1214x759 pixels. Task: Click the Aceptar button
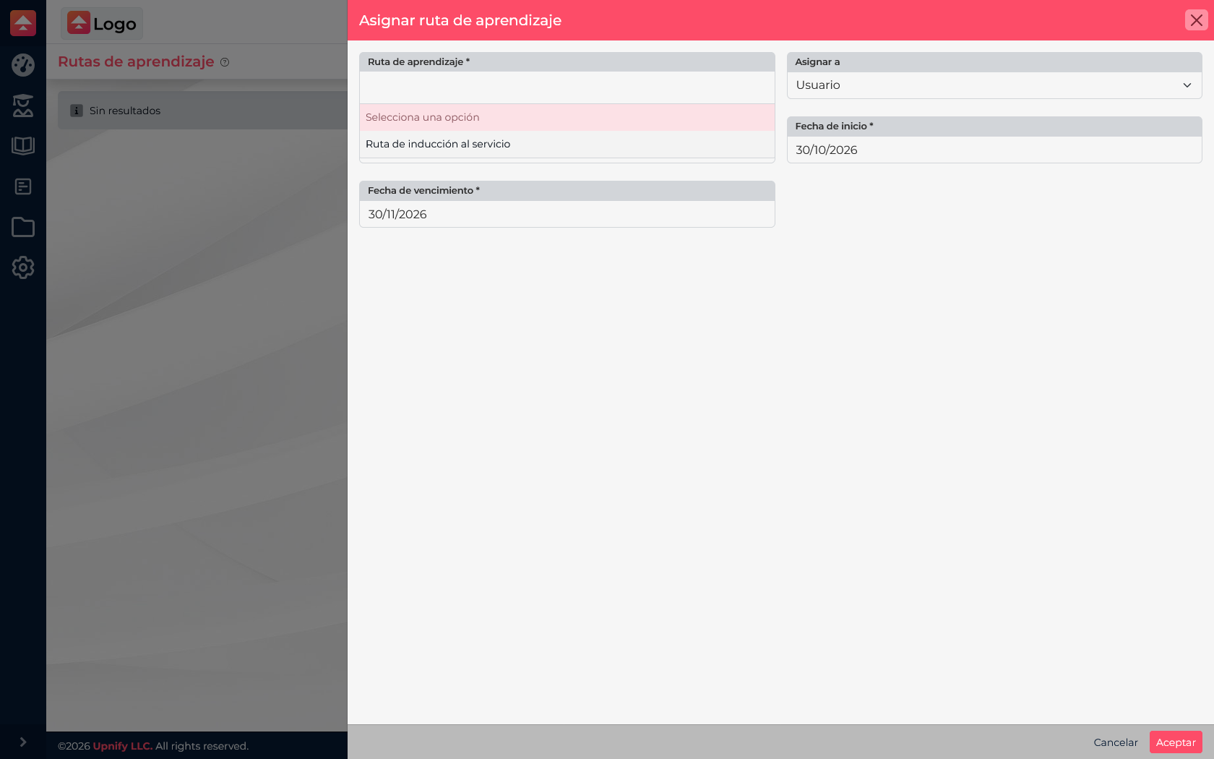pos(1176,742)
